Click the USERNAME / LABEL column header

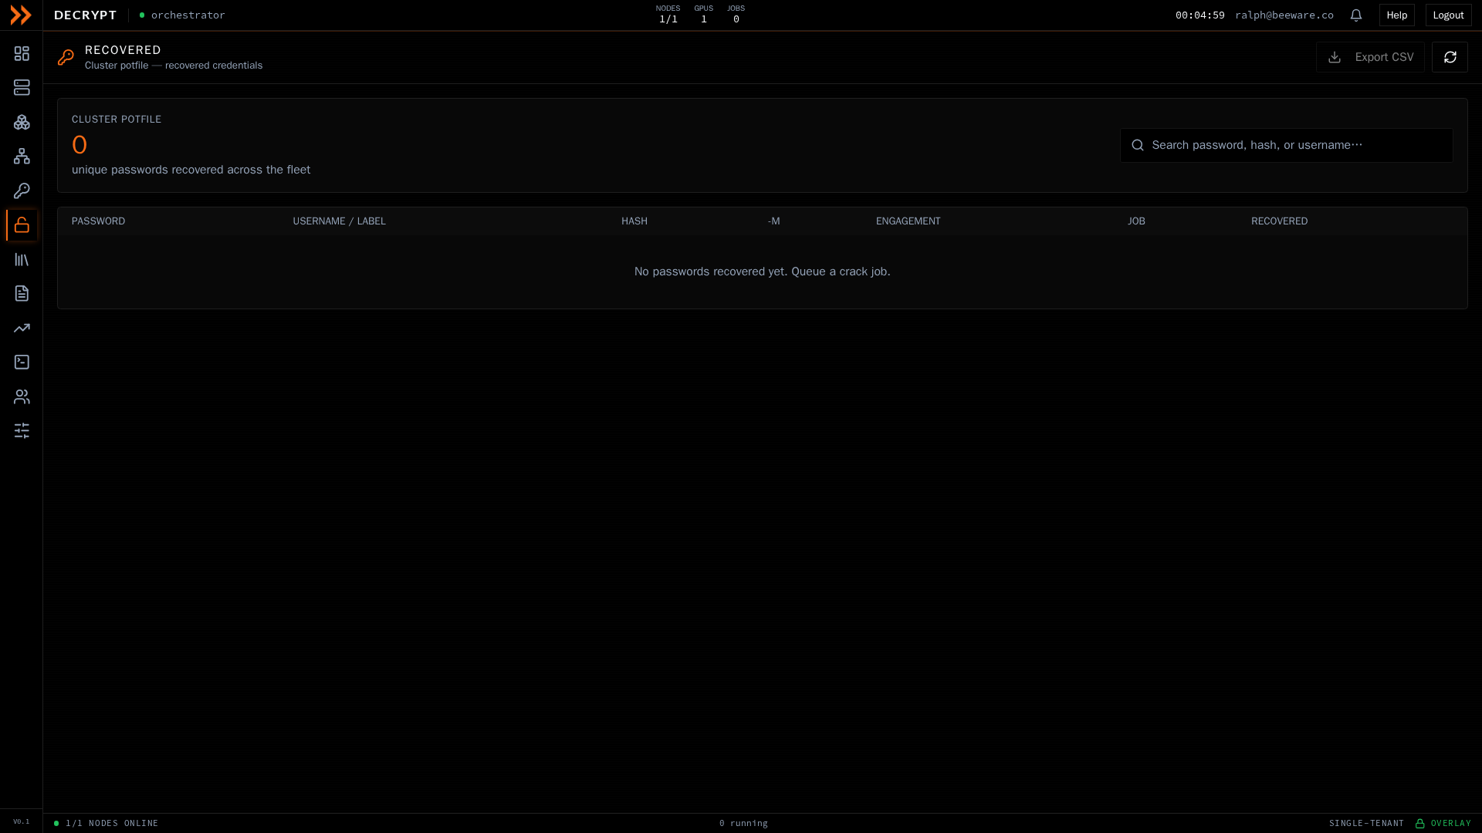[x=339, y=221]
